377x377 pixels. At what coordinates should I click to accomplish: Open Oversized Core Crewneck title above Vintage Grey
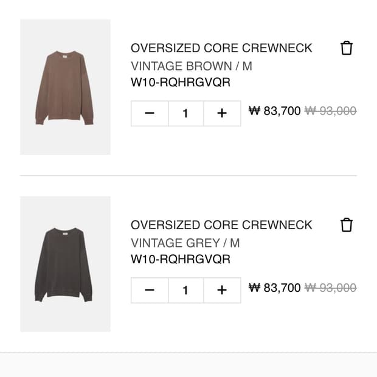pyautogui.click(x=221, y=225)
